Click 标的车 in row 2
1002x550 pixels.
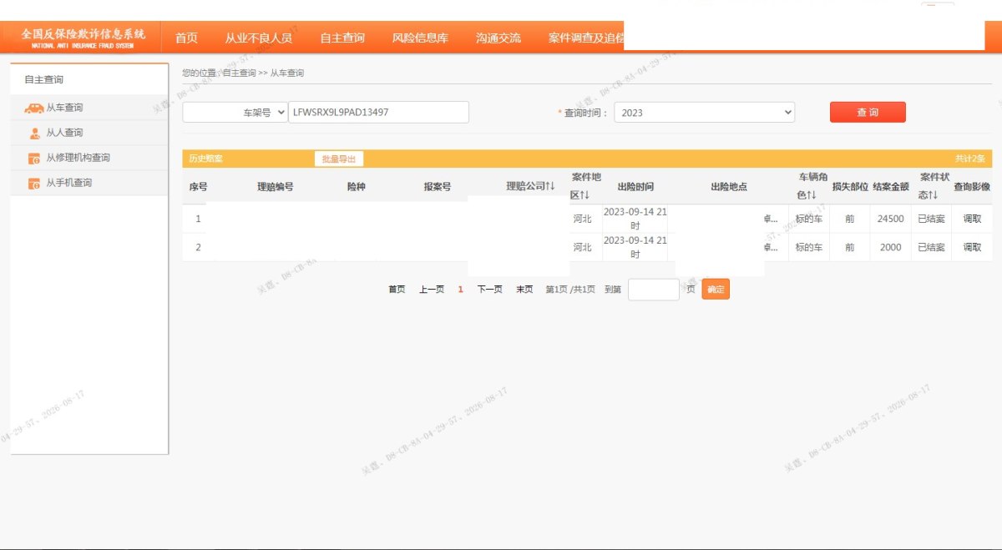808,247
